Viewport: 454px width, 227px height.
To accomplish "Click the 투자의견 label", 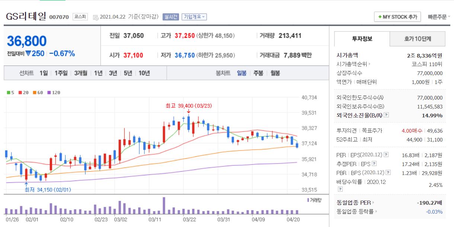I will pyautogui.click(x=346, y=131).
